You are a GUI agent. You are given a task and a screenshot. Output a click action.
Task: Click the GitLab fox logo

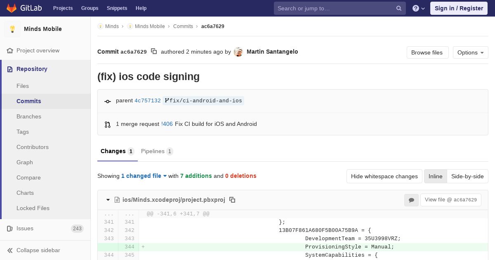tap(12, 8)
